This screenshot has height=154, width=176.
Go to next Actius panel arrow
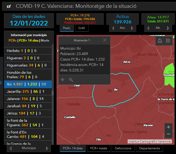132,28
